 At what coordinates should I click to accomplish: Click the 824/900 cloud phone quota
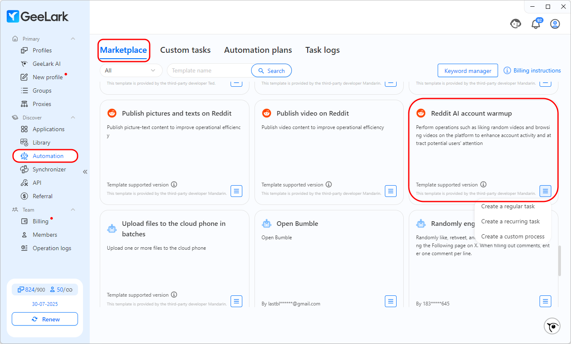(31, 290)
